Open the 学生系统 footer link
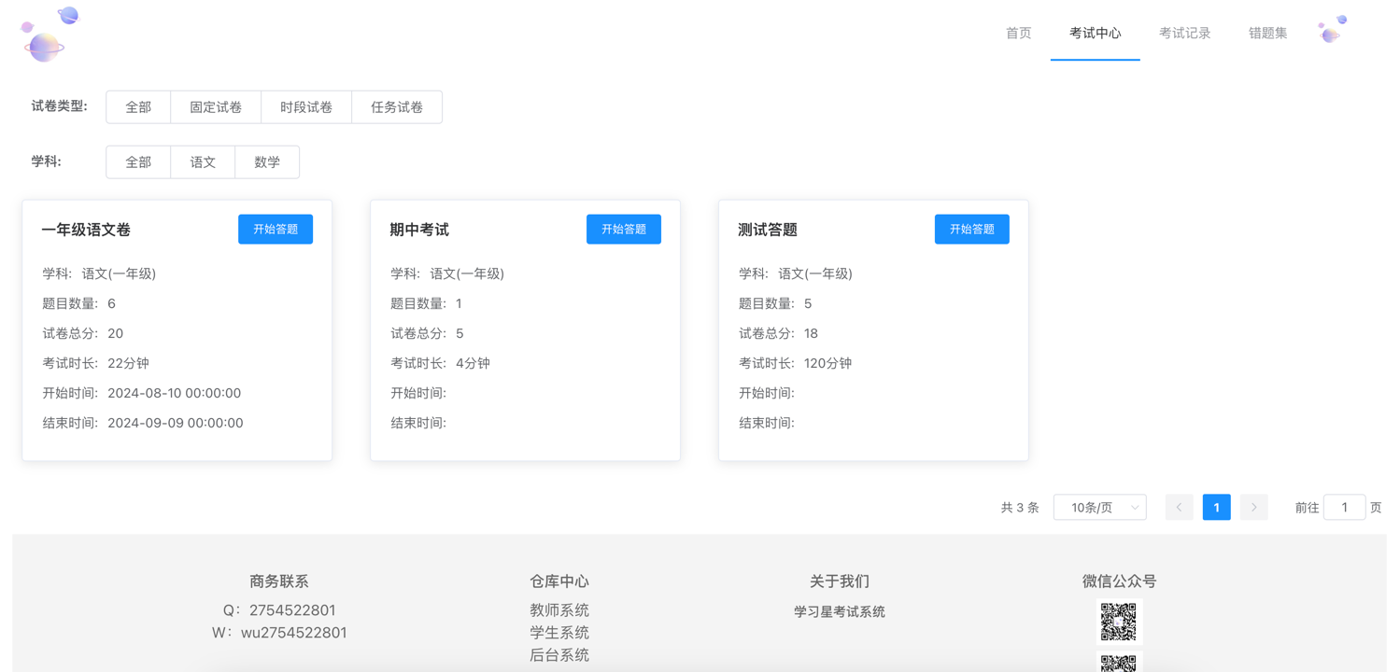Viewport: 1400px width, 672px height. [x=559, y=632]
